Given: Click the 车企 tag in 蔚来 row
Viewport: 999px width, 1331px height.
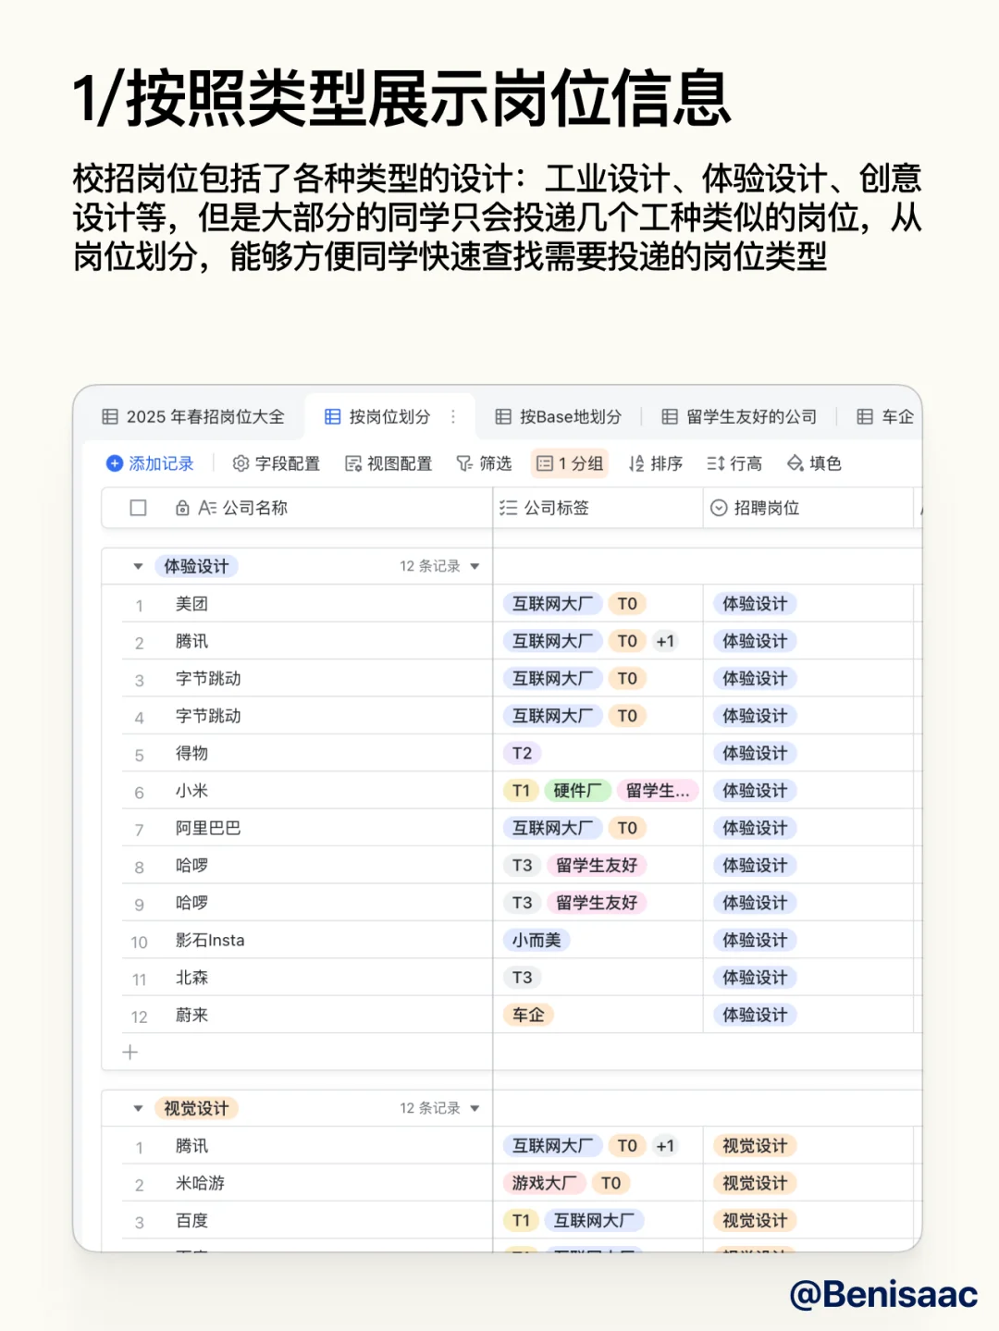Looking at the screenshot, I should pos(528,1015).
